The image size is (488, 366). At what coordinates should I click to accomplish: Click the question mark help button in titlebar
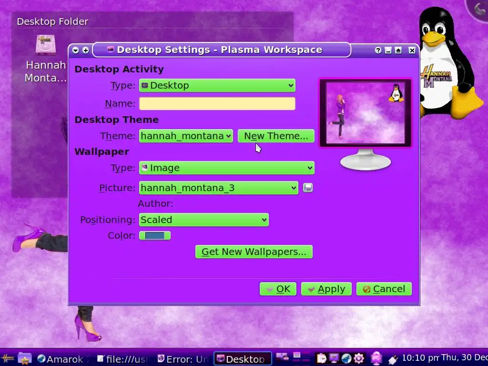click(x=378, y=50)
